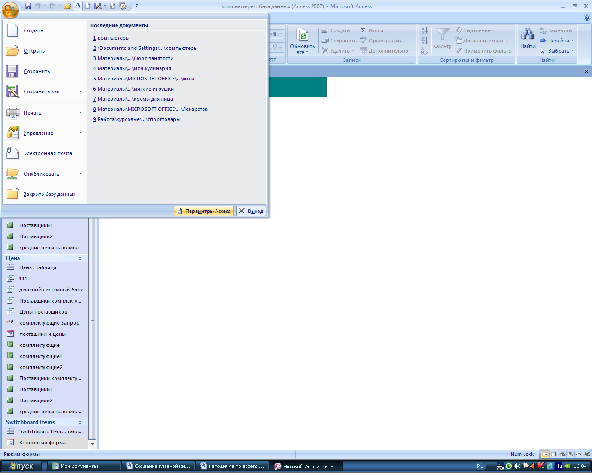This screenshot has width=592, height=473.
Task: Open the Дополнительно dropdown in Записи group
Action: (386, 51)
